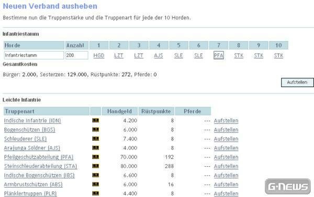Click Aufstellen for Indische Infantrie
Screen dimensions: 314x197
coord(226,120)
